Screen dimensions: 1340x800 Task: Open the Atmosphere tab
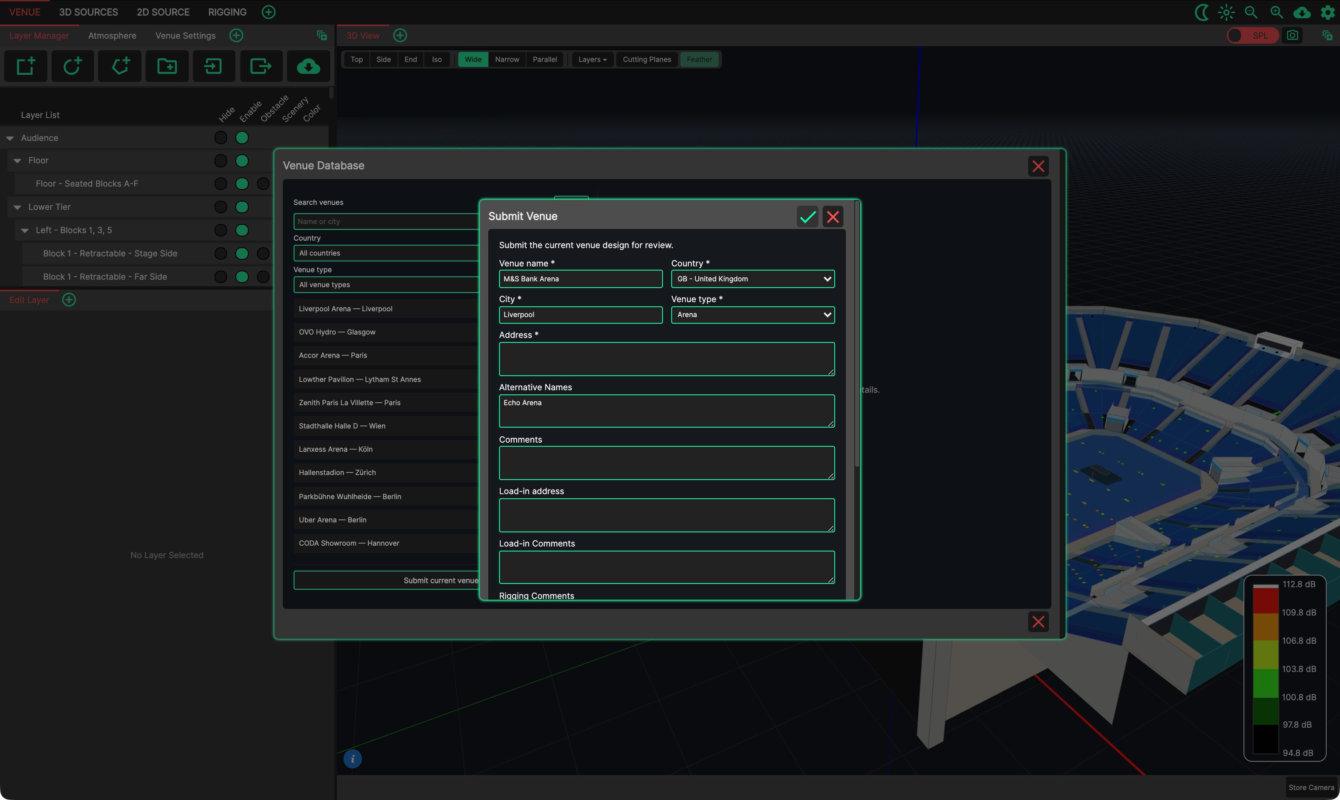point(112,36)
